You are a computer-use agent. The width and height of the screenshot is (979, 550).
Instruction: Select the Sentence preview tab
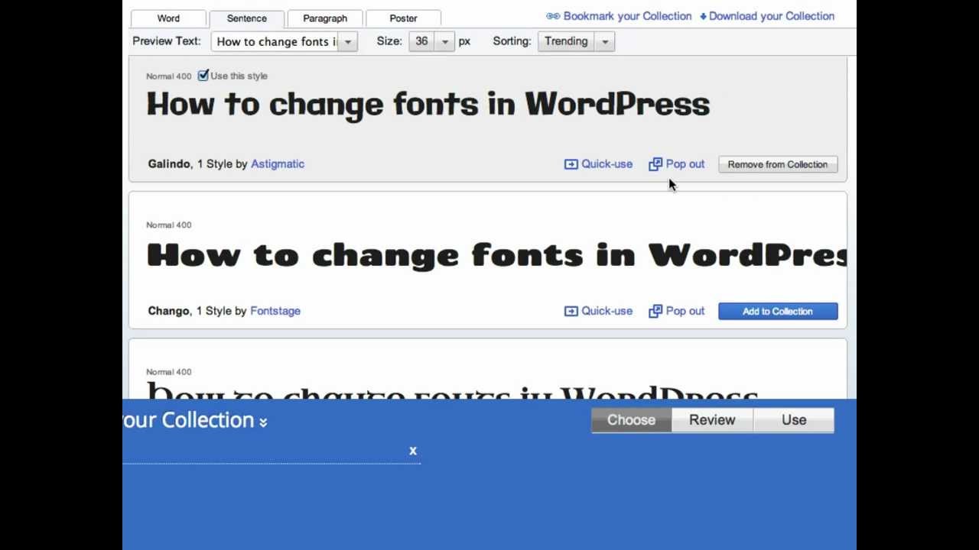click(x=246, y=18)
